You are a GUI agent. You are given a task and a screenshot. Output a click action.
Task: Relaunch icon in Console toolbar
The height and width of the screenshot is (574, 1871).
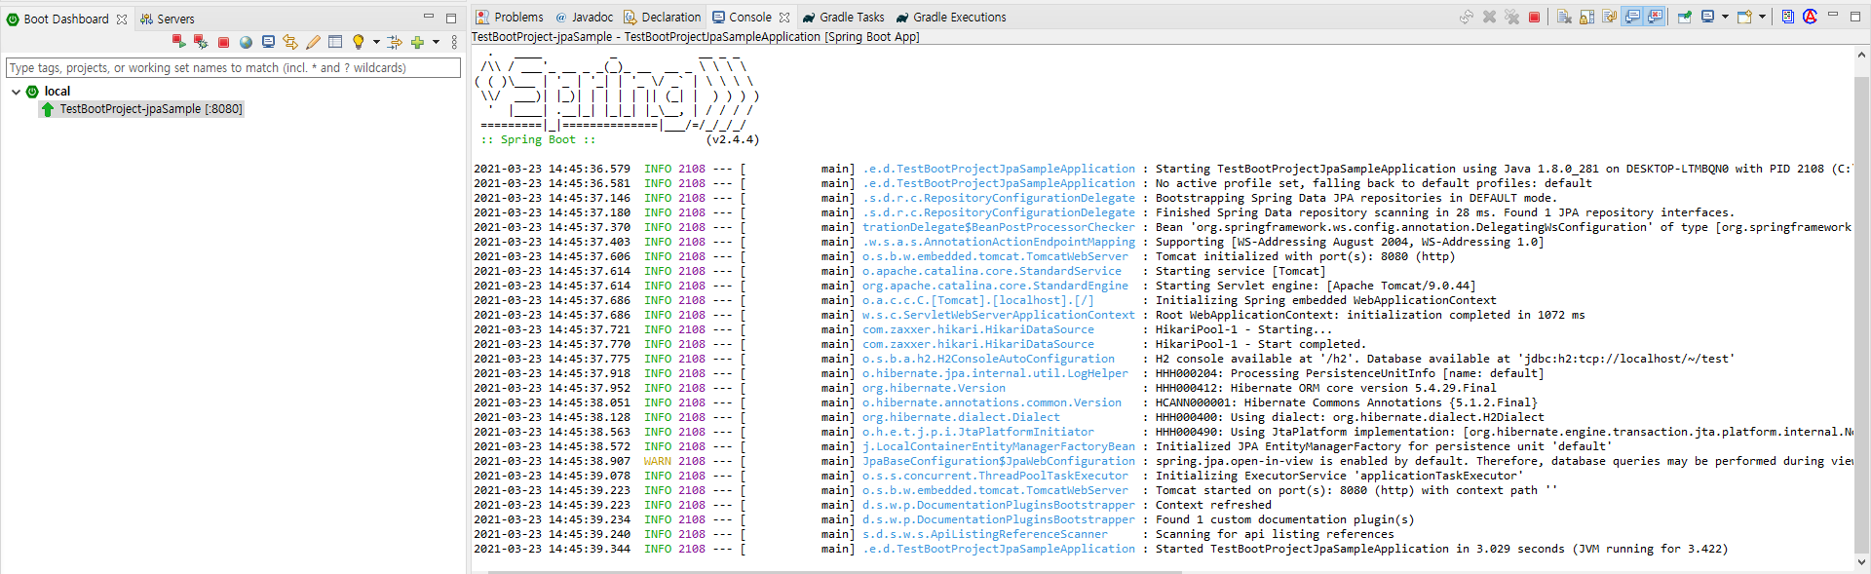point(1467,17)
